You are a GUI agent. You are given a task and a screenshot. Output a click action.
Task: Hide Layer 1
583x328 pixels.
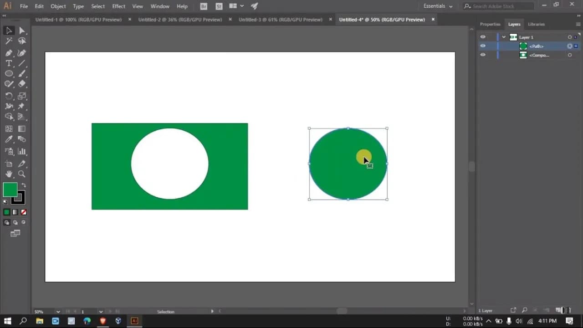pyautogui.click(x=483, y=37)
